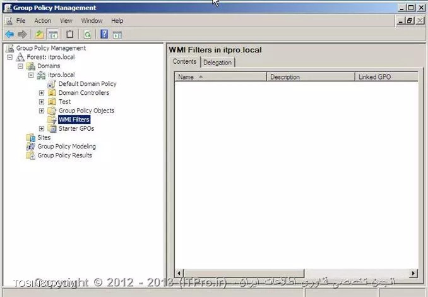This screenshot has width=428, height=297.
Task: Select Group Policy Results tree item
Action: coord(64,155)
